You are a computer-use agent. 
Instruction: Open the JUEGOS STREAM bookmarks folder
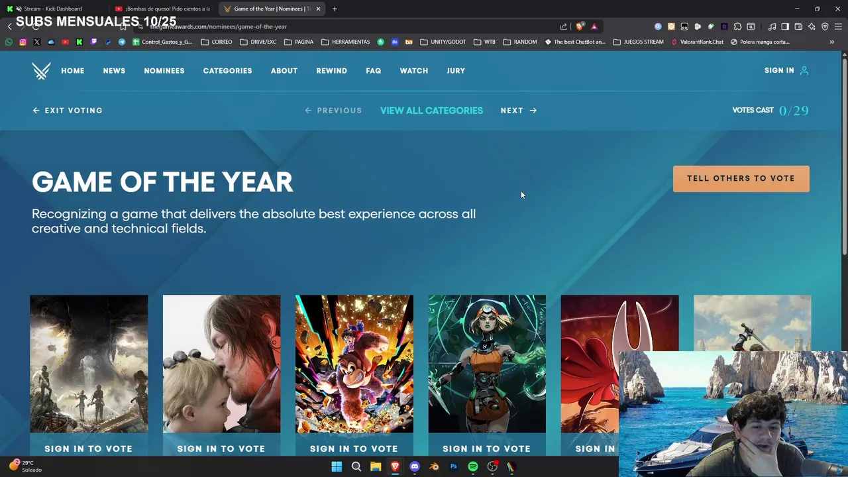tap(639, 42)
